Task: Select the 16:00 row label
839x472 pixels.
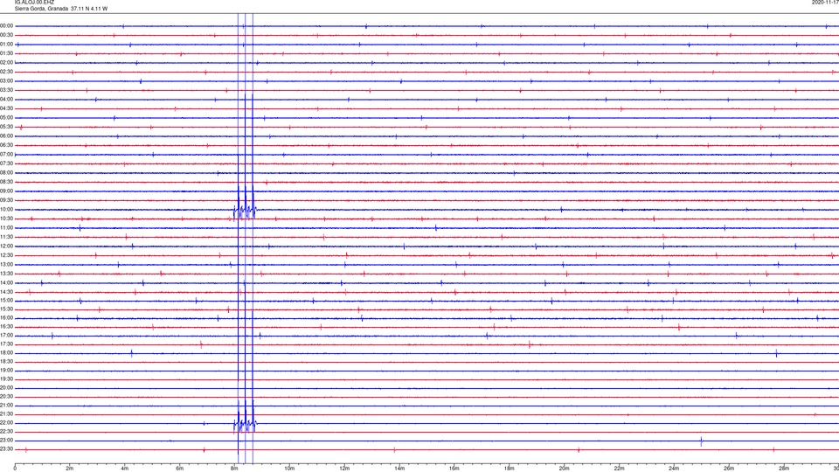Action: point(6,317)
